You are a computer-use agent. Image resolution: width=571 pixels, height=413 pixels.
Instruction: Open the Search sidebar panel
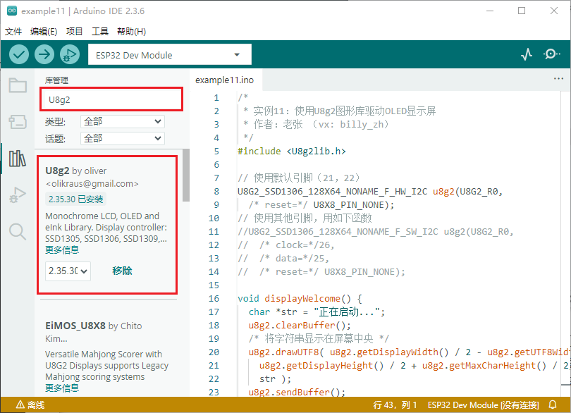coord(18,232)
